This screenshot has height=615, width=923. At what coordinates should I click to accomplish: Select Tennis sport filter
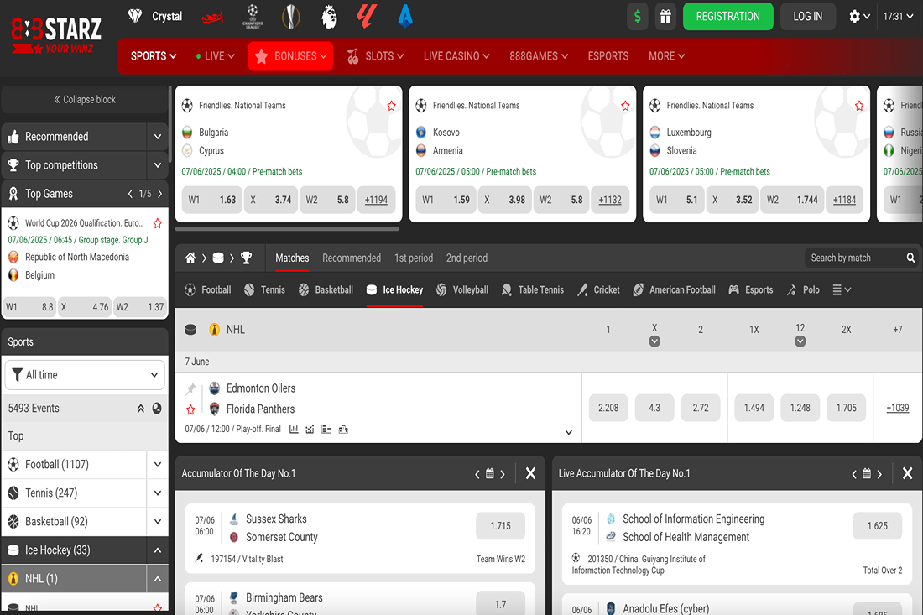(265, 289)
